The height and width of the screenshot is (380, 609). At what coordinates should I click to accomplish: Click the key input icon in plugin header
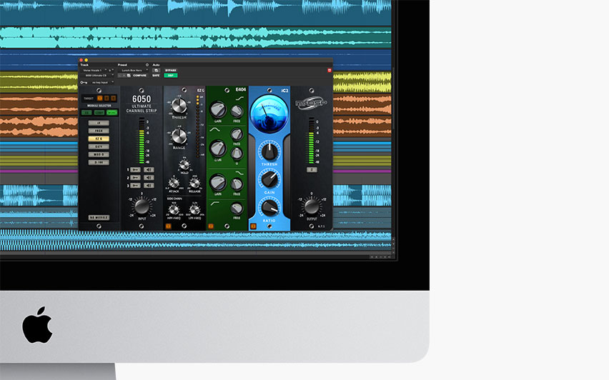click(x=84, y=82)
